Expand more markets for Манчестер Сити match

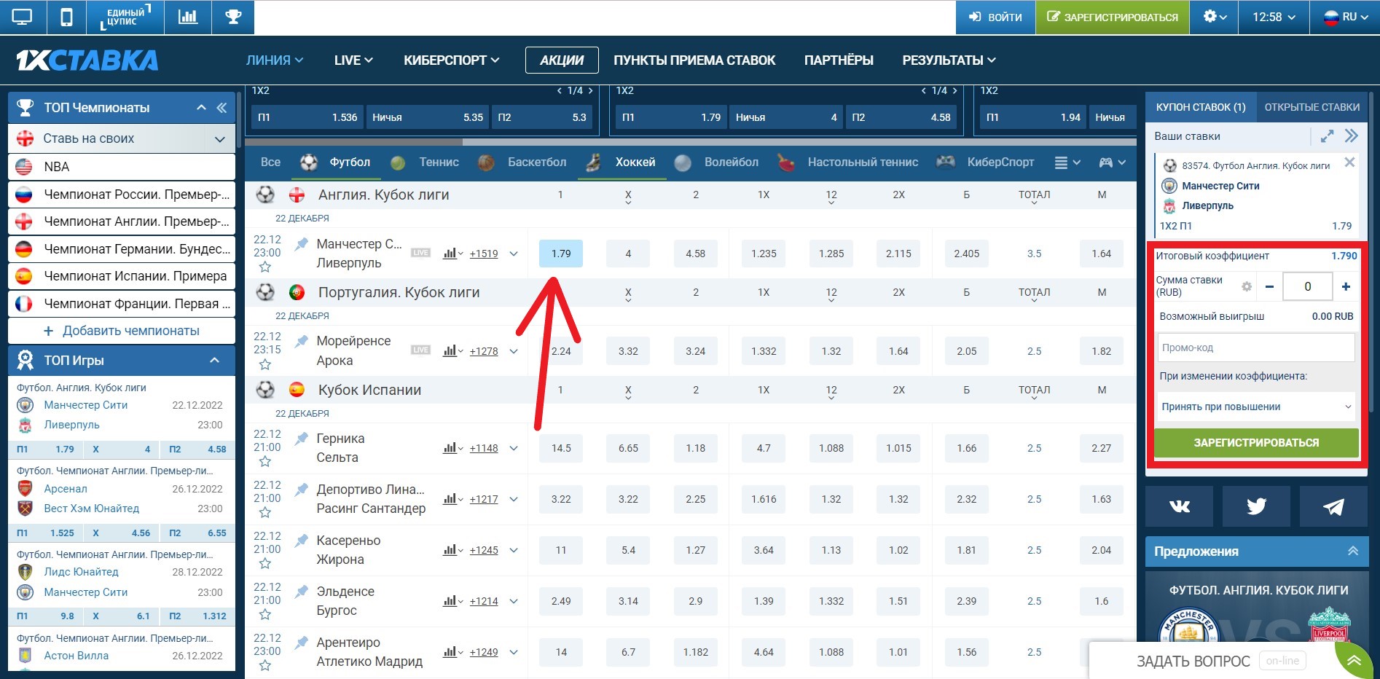pos(514,254)
